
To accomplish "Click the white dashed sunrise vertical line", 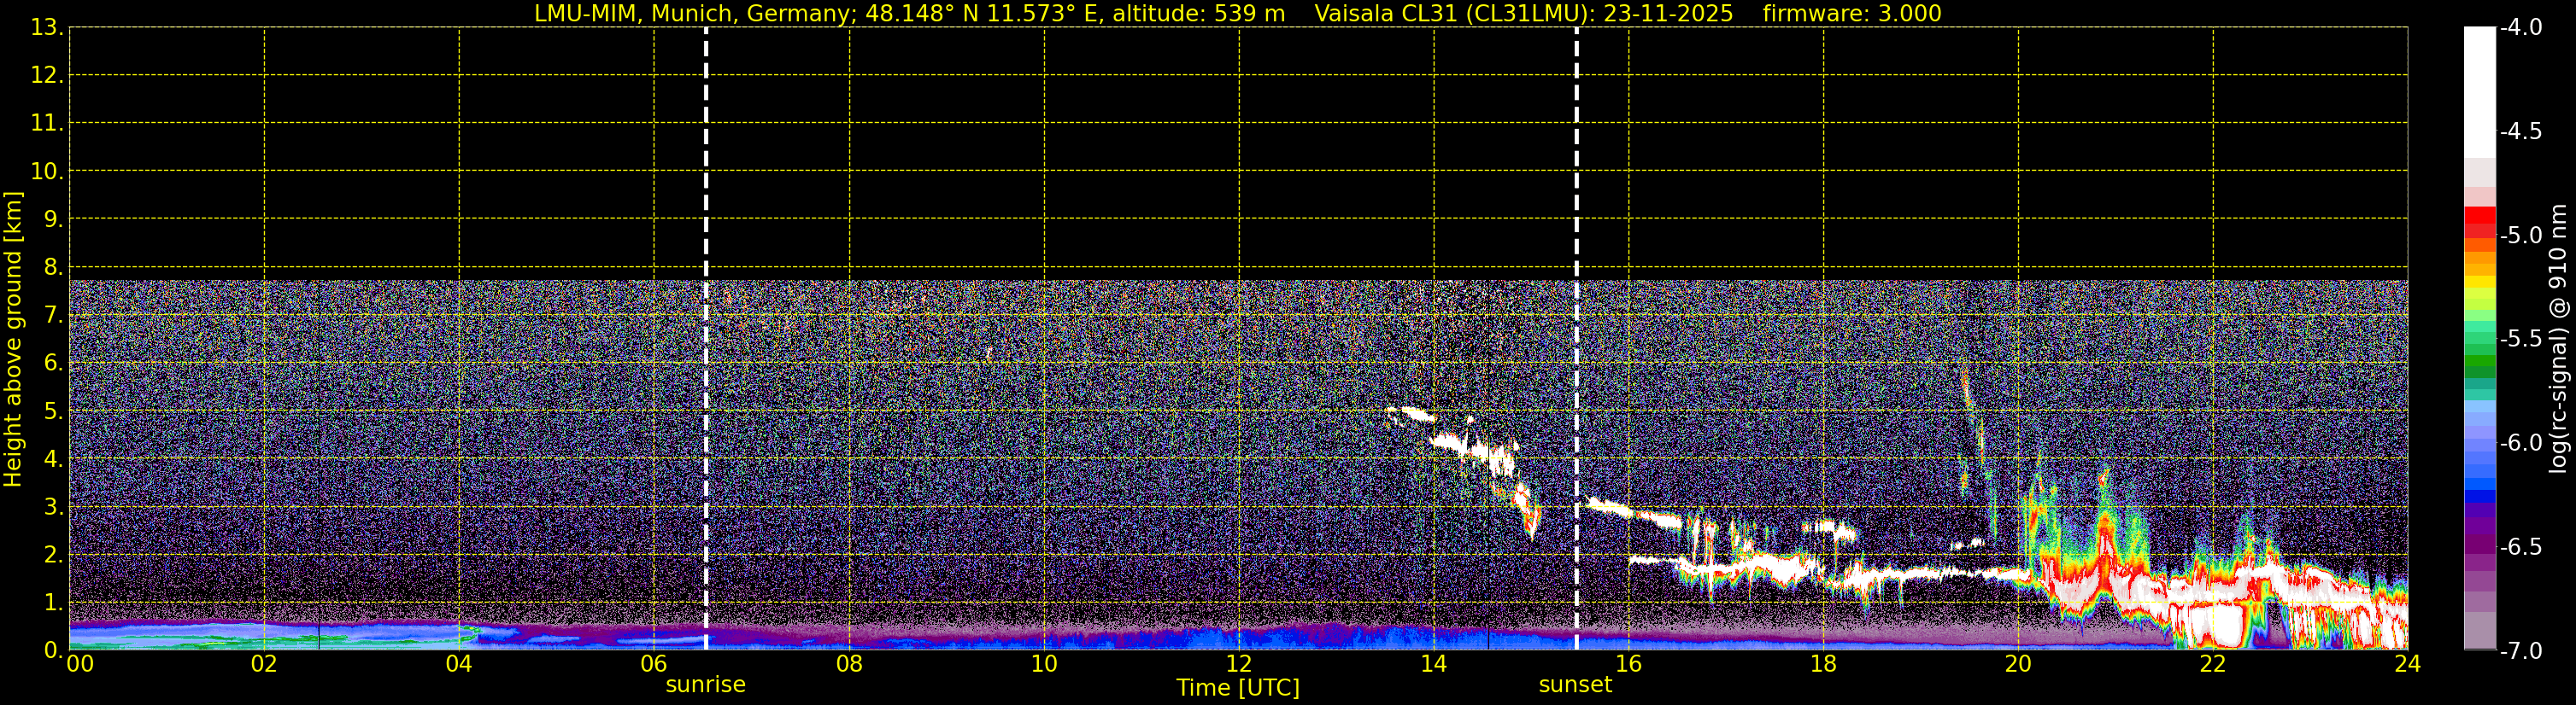I will 706,200.
